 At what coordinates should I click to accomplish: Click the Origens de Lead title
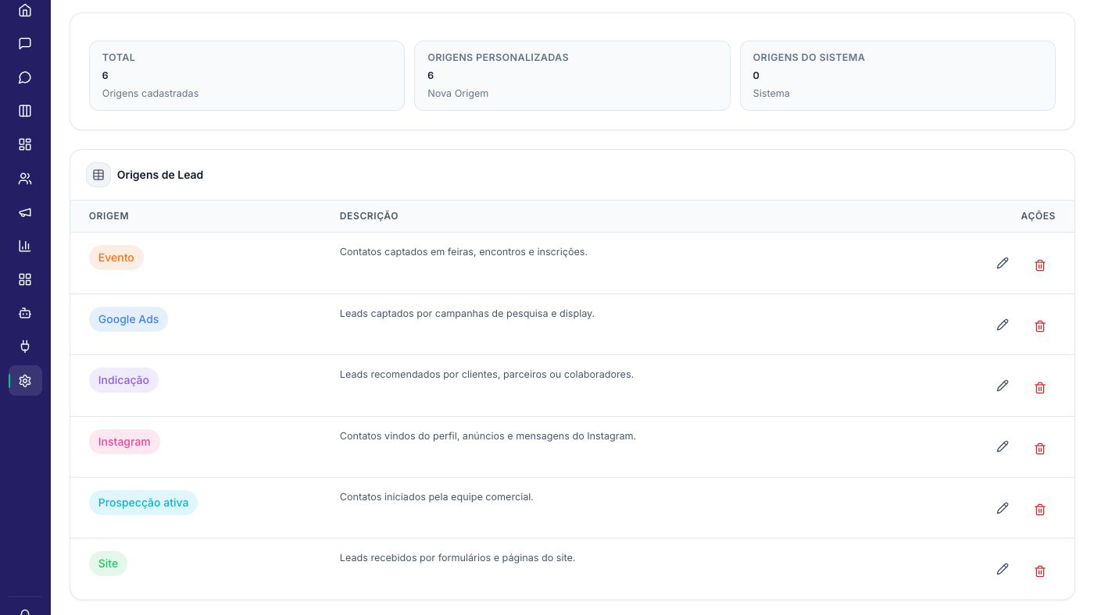coord(160,175)
